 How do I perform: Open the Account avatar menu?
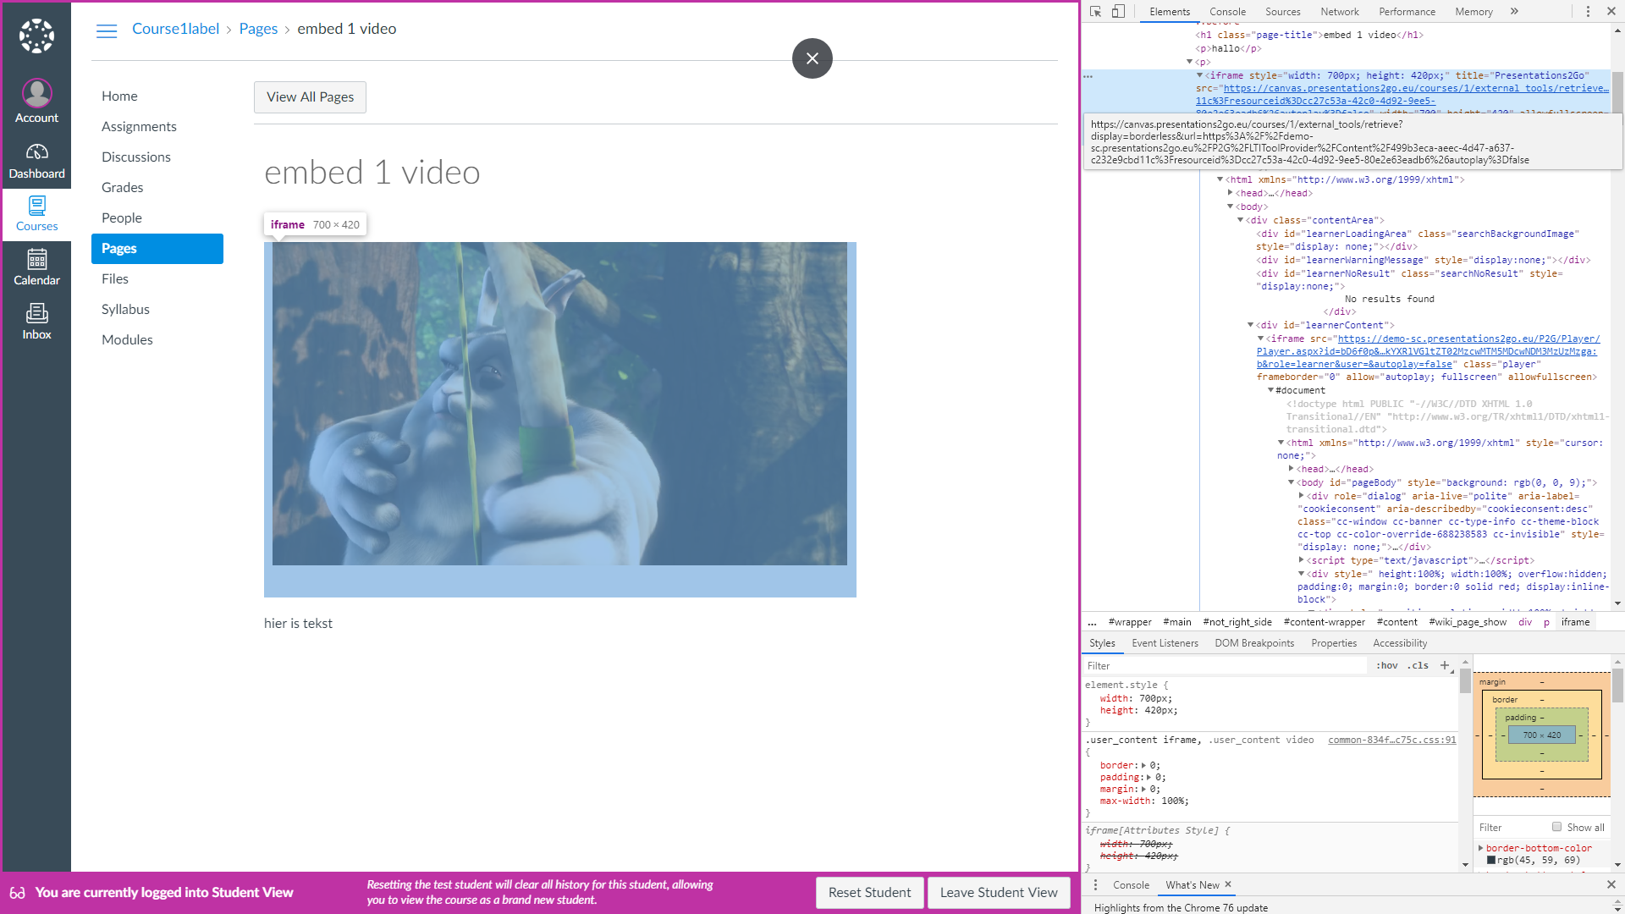[x=36, y=101]
